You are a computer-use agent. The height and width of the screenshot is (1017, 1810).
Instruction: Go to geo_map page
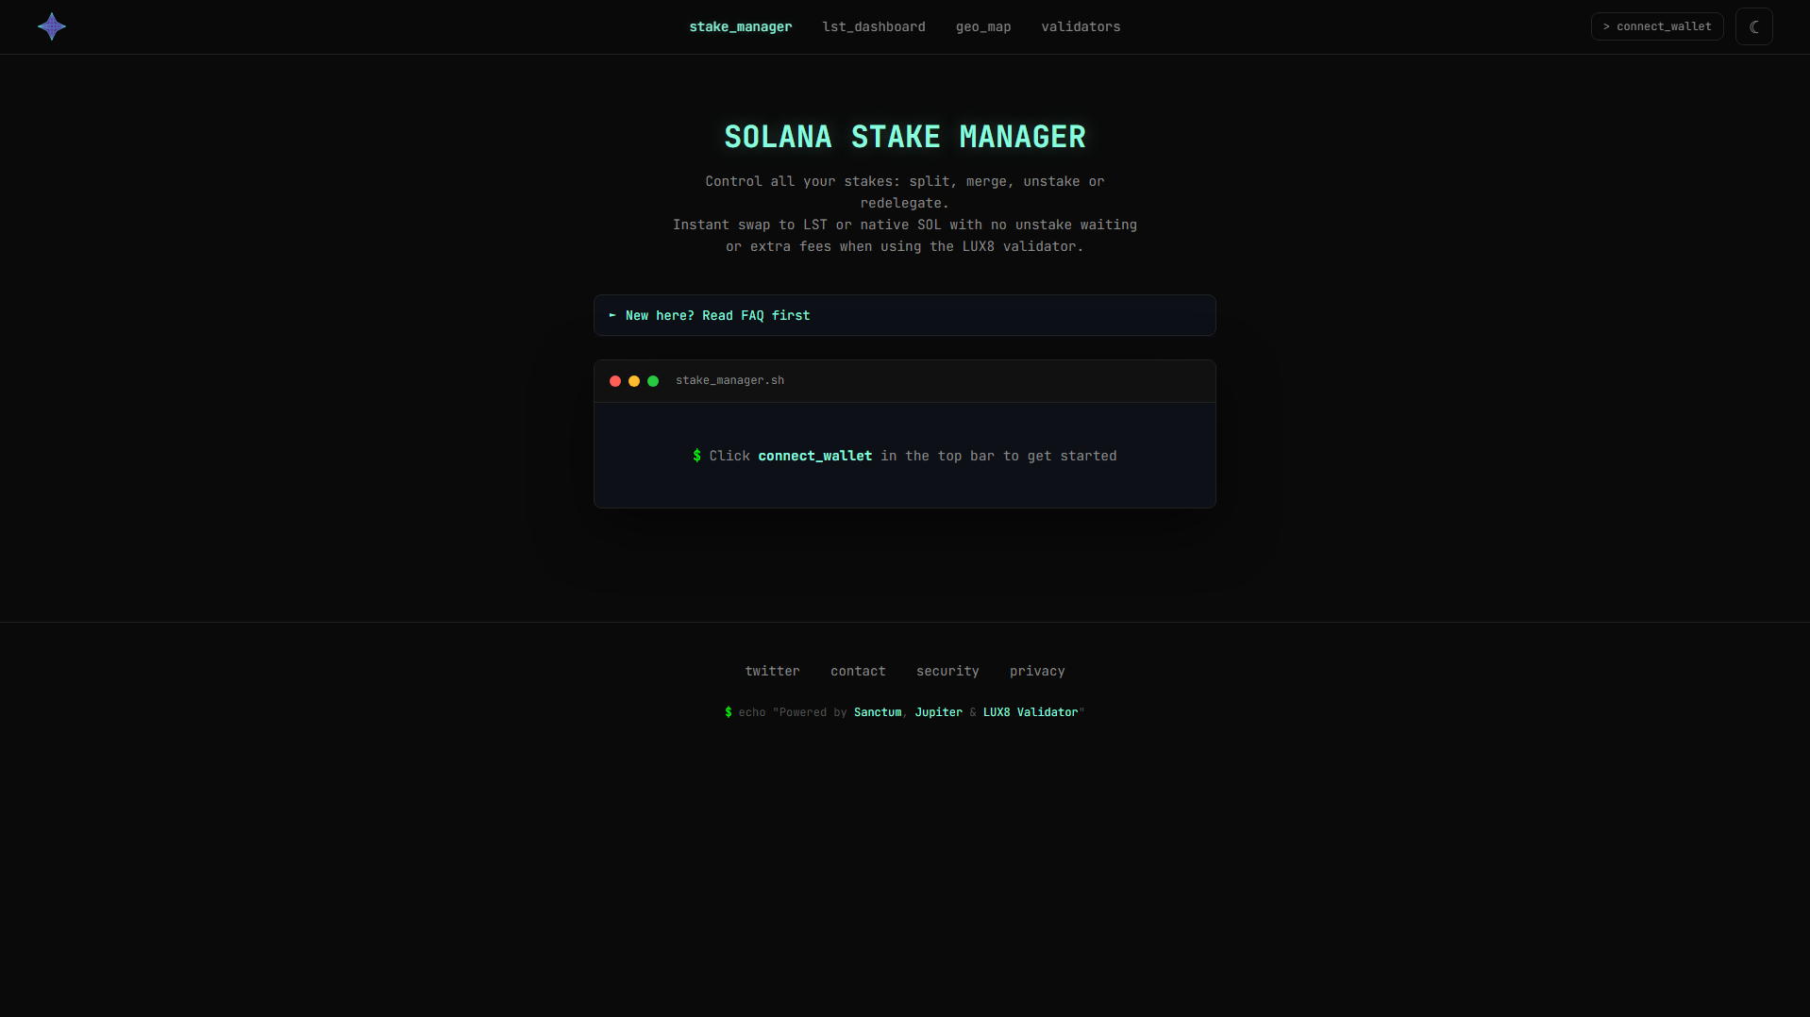pyautogui.click(x=983, y=26)
